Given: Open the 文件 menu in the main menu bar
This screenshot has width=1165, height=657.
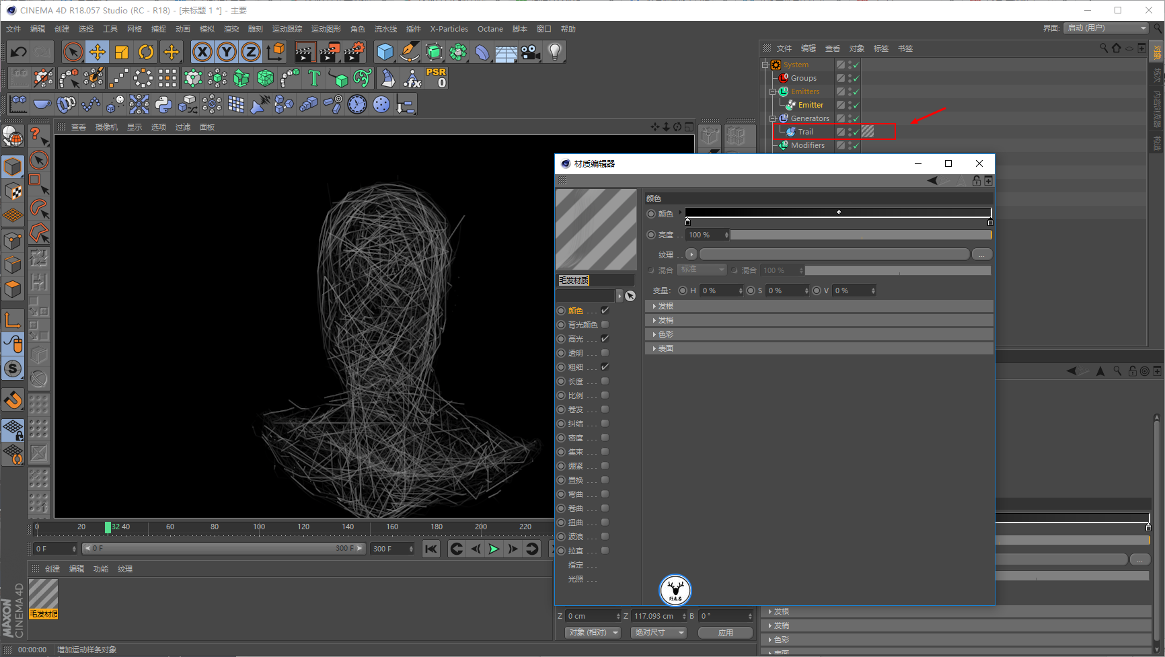Looking at the screenshot, I should click(x=13, y=29).
